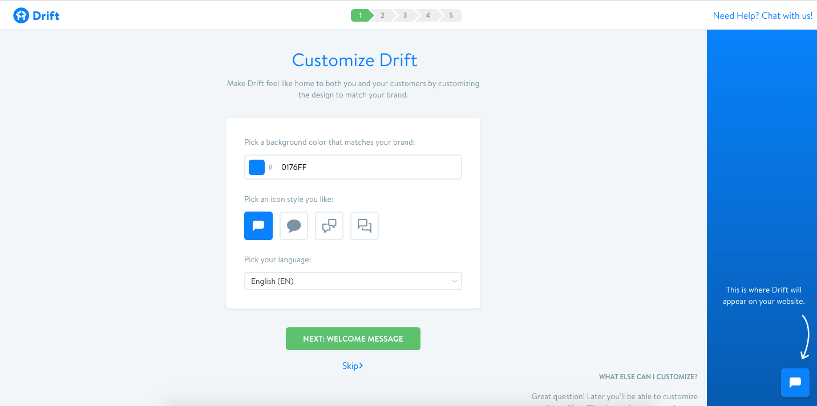Open the blue background color swatch picker

256,167
